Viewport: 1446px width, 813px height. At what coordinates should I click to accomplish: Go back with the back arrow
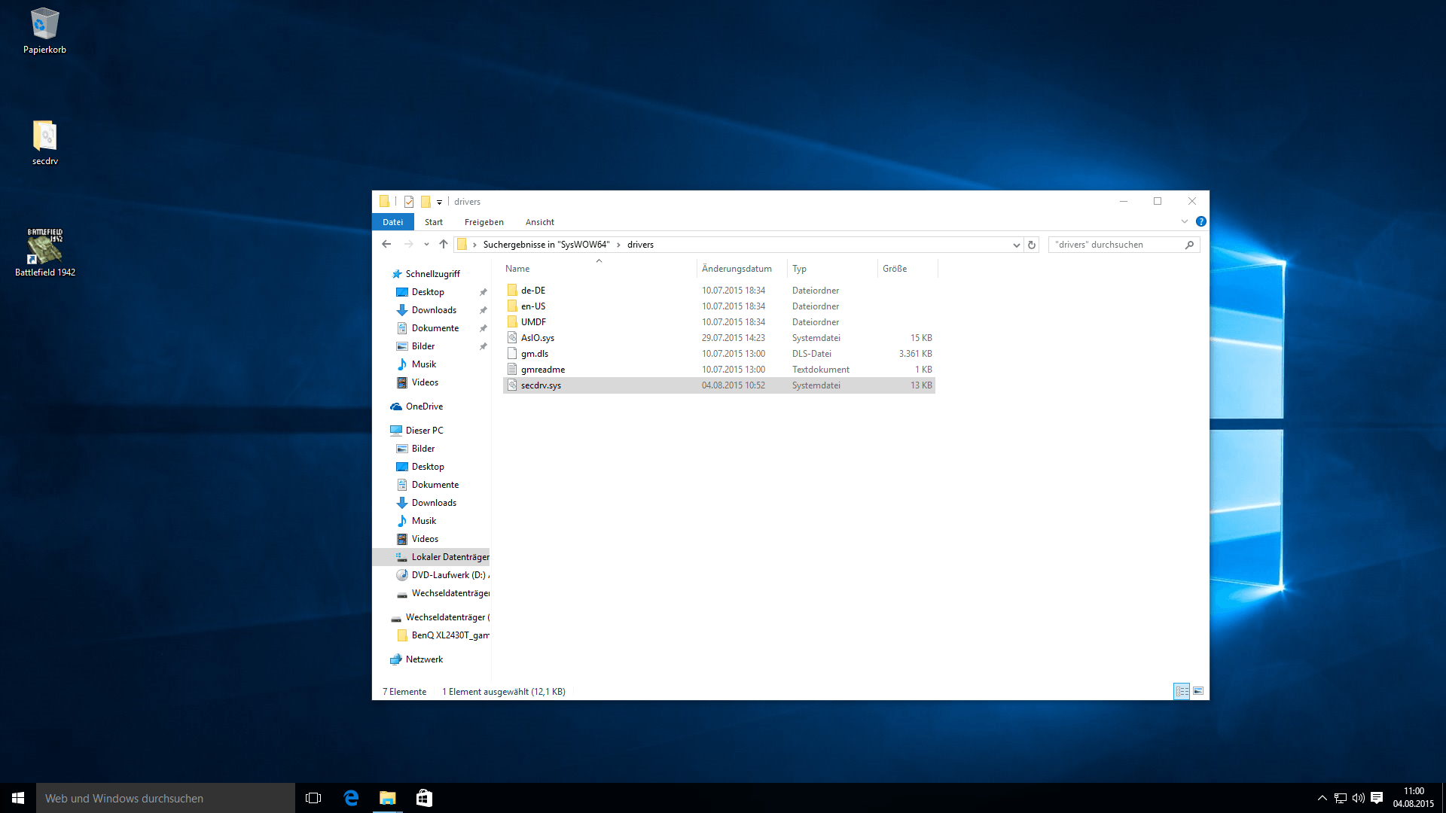[386, 244]
